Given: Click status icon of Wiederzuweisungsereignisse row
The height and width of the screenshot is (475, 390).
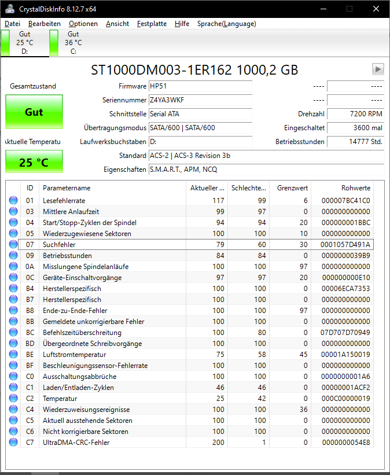Looking at the screenshot, I should (x=13, y=409).
